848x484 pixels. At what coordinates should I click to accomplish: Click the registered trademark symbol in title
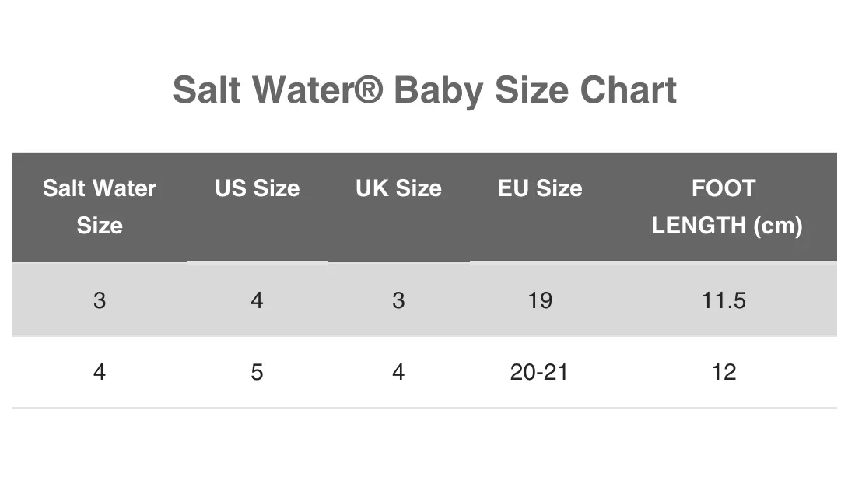[369, 88]
